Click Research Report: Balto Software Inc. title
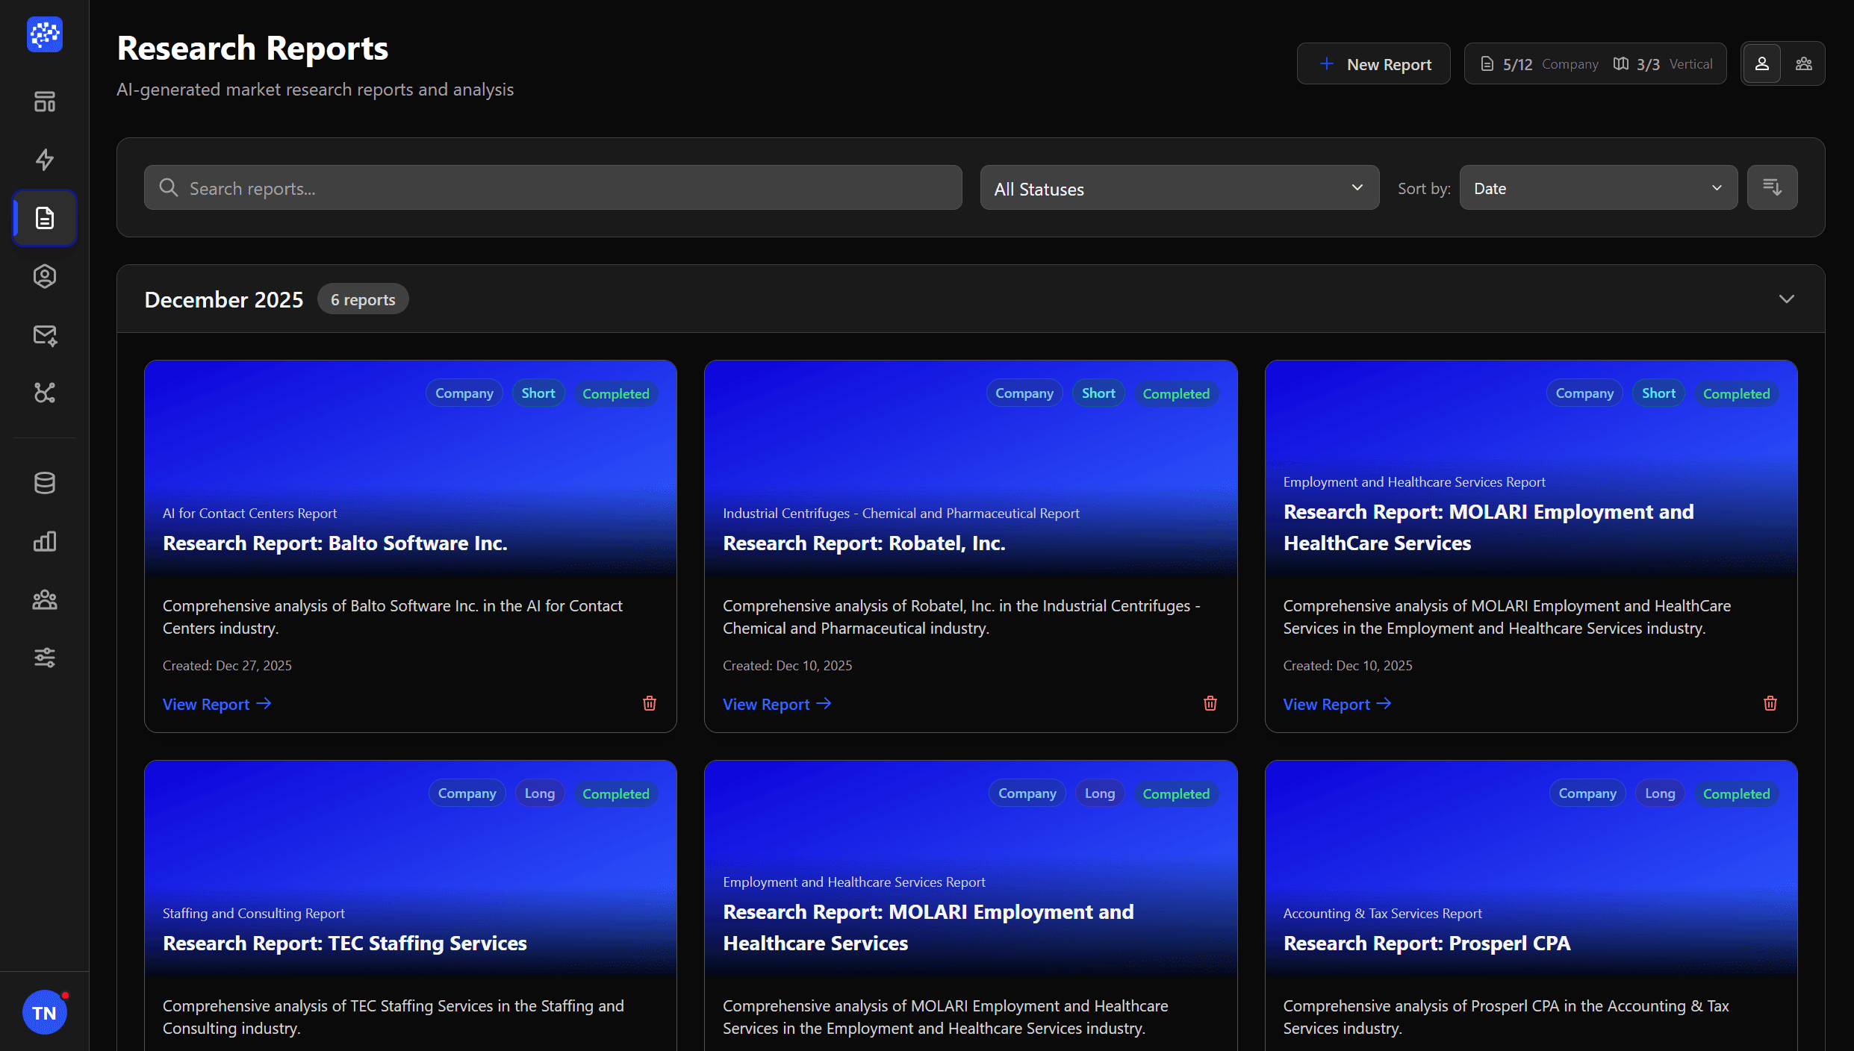Screen dimensions: 1854x1051 pos(335,543)
